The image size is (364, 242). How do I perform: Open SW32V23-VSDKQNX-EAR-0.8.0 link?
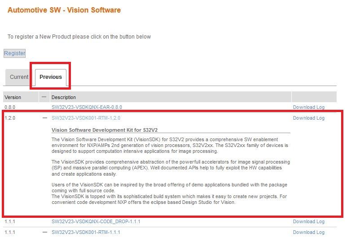[87, 107]
